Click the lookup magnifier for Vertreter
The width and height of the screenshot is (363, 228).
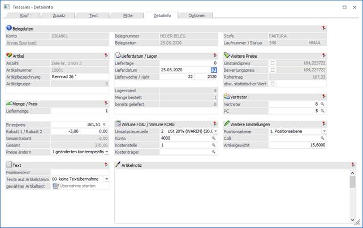click(x=322, y=104)
